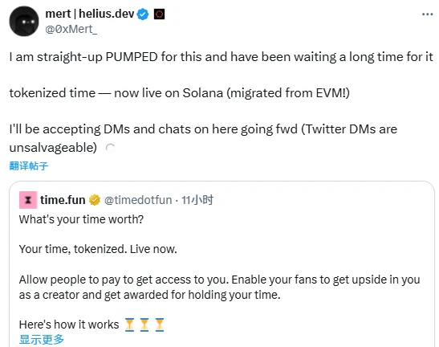Open the three-dot more options menu

click(427, 14)
